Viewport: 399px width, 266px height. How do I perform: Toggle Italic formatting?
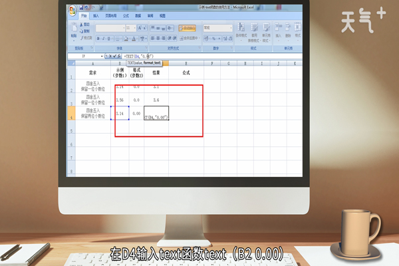102,38
